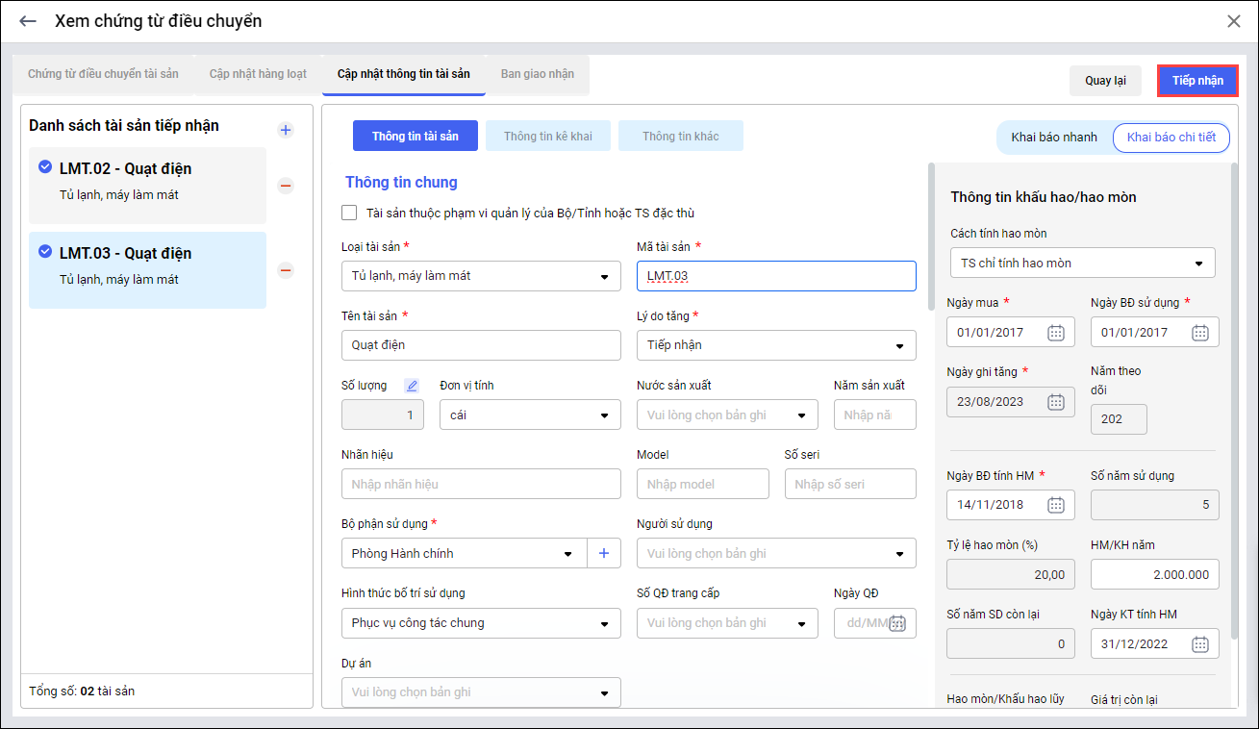This screenshot has height=729, width=1259.
Task: Open Thông tin kê khai sub-tab
Action: (x=548, y=137)
